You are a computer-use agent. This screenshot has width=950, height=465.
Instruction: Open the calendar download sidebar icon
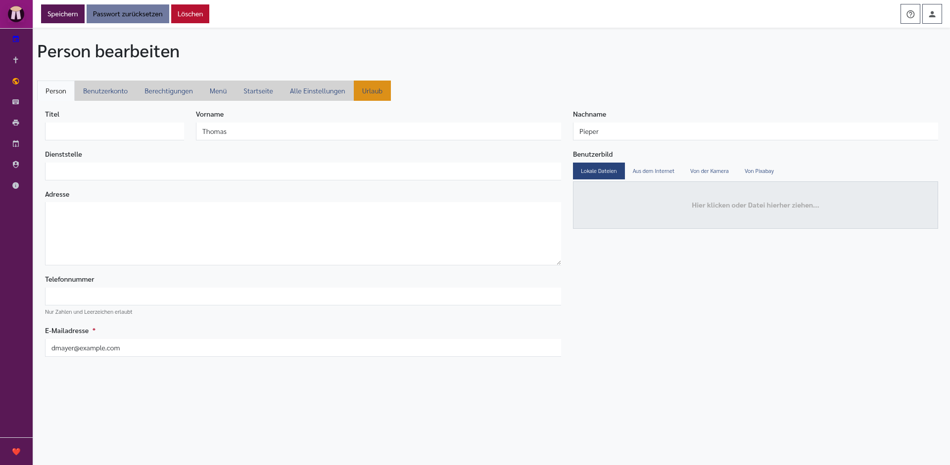coord(16,144)
